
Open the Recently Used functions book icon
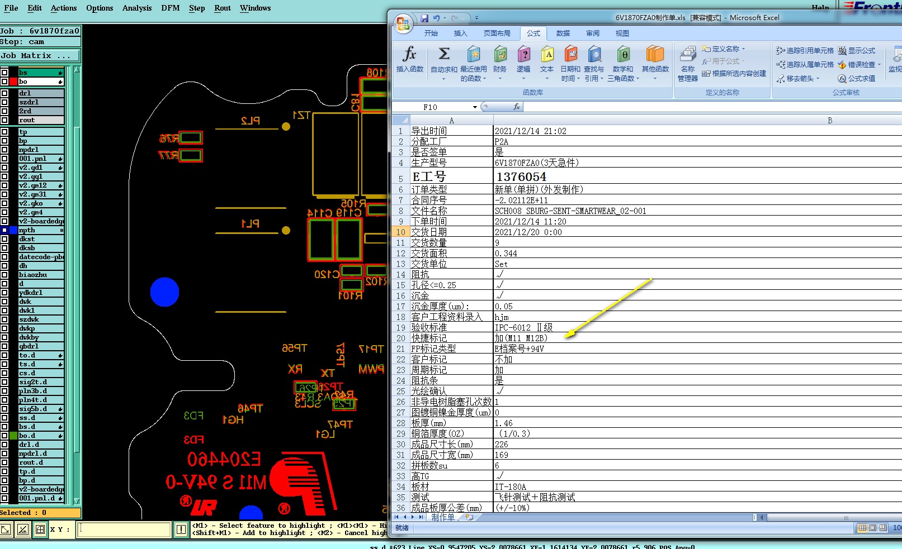pos(474,54)
